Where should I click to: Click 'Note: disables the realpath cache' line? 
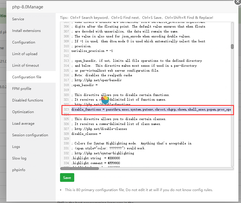click(102, 75)
